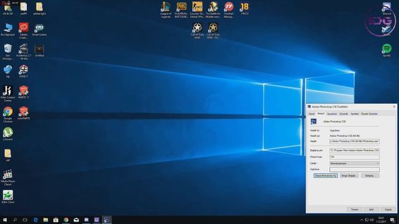Image resolution: width=399 pixels, height=224 pixels.
Task: Select the ESEA Client desktop icon
Action: click(7, 197)
